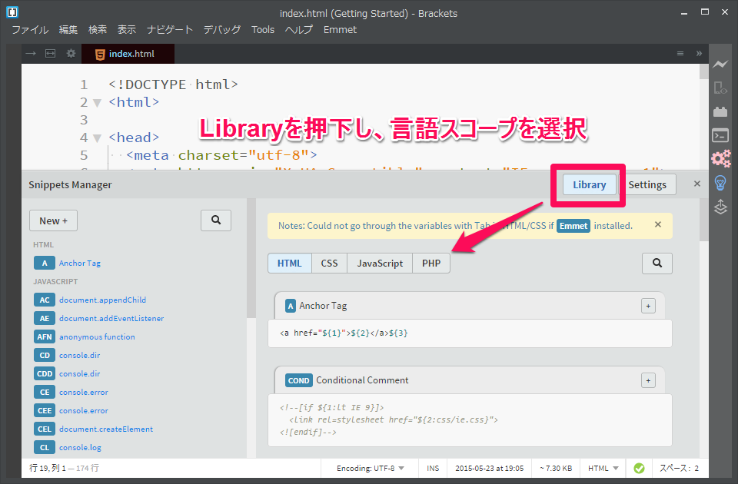
Task: Click the layers stack icon in sidebar
Action: 720,207
